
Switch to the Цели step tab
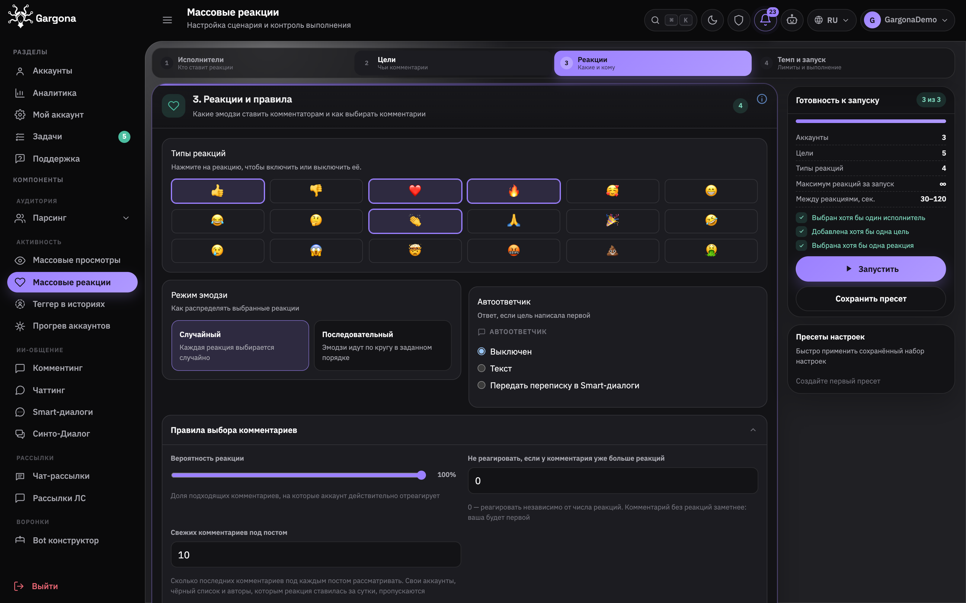(x=453, y=63)
